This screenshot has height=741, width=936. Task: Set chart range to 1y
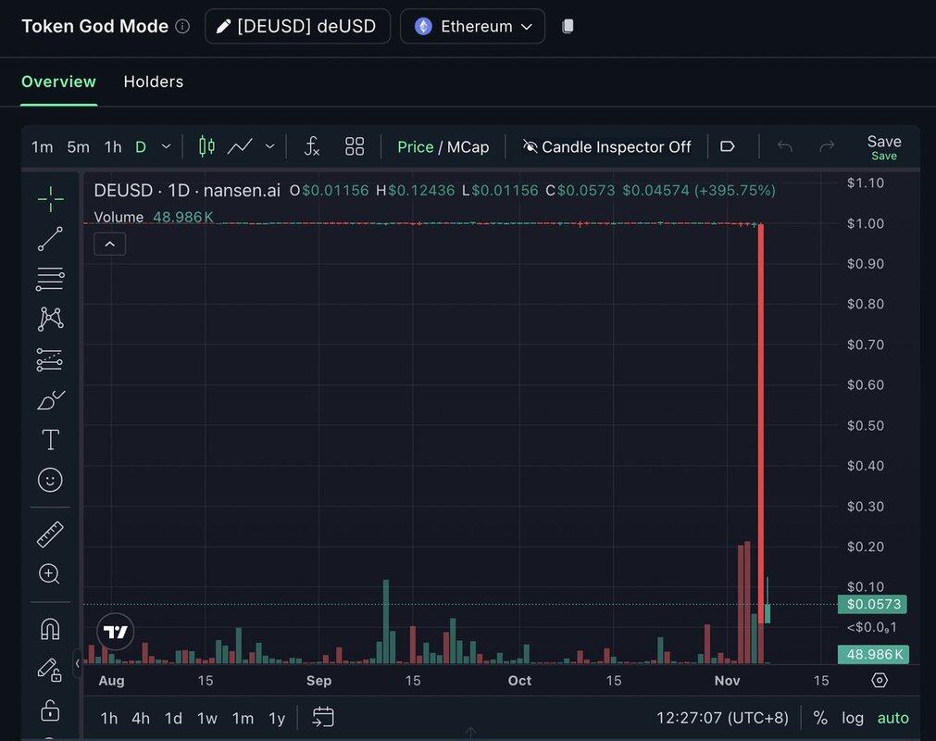[x=277, y=718]
